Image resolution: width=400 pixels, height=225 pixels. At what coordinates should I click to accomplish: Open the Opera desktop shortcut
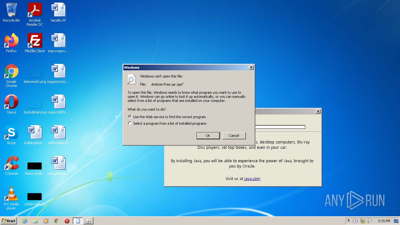[11, 104]
